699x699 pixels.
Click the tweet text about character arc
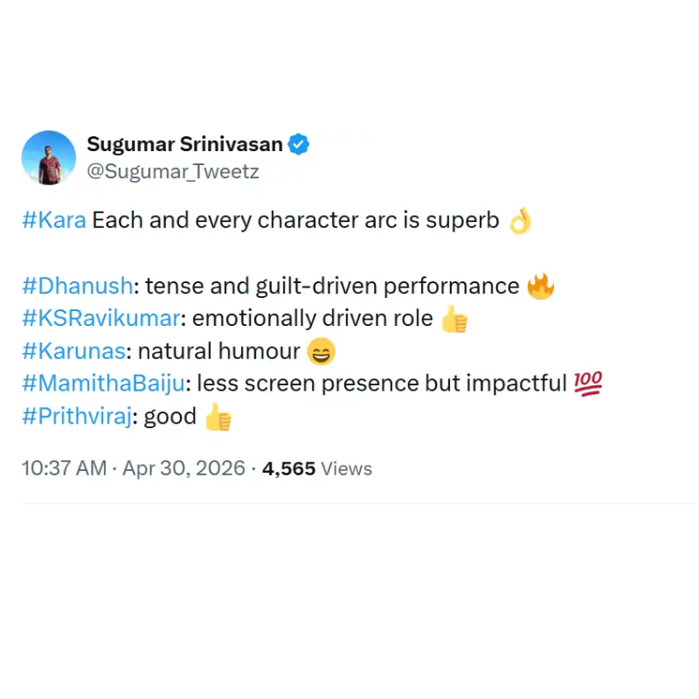coord(295,220)
